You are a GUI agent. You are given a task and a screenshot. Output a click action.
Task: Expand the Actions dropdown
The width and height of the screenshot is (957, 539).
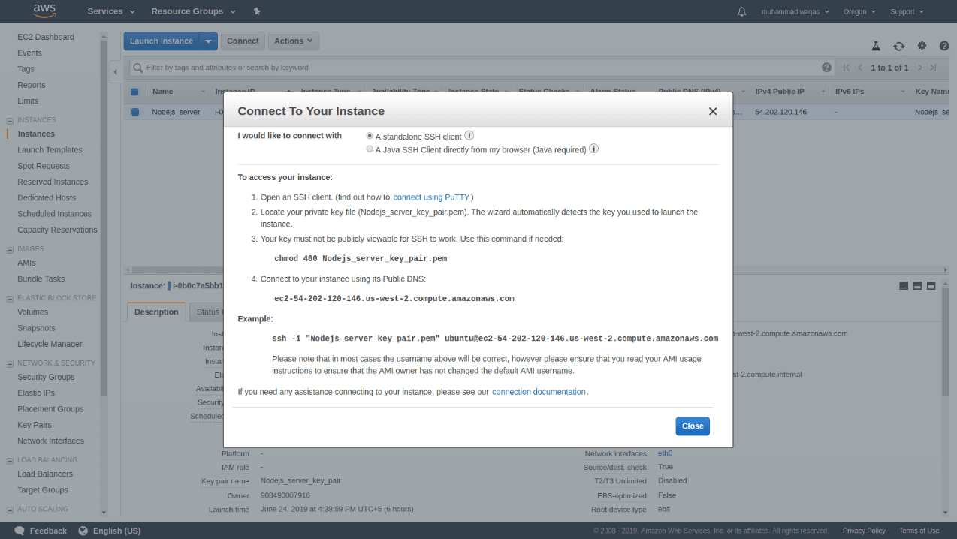pyautogui.click(x=293, y=41)
